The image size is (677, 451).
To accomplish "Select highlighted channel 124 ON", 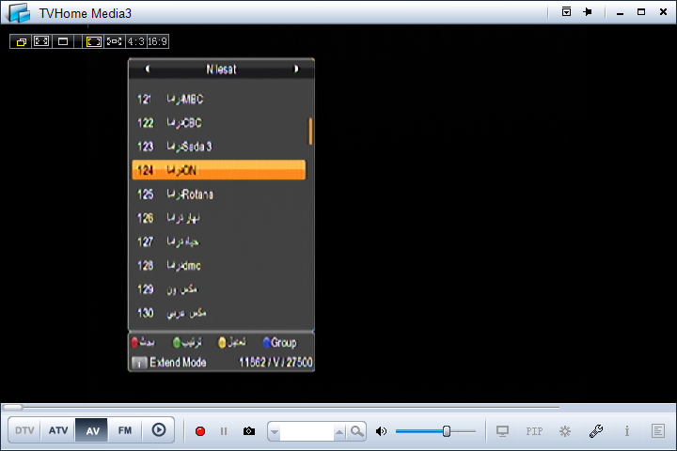I will [219, 170].
